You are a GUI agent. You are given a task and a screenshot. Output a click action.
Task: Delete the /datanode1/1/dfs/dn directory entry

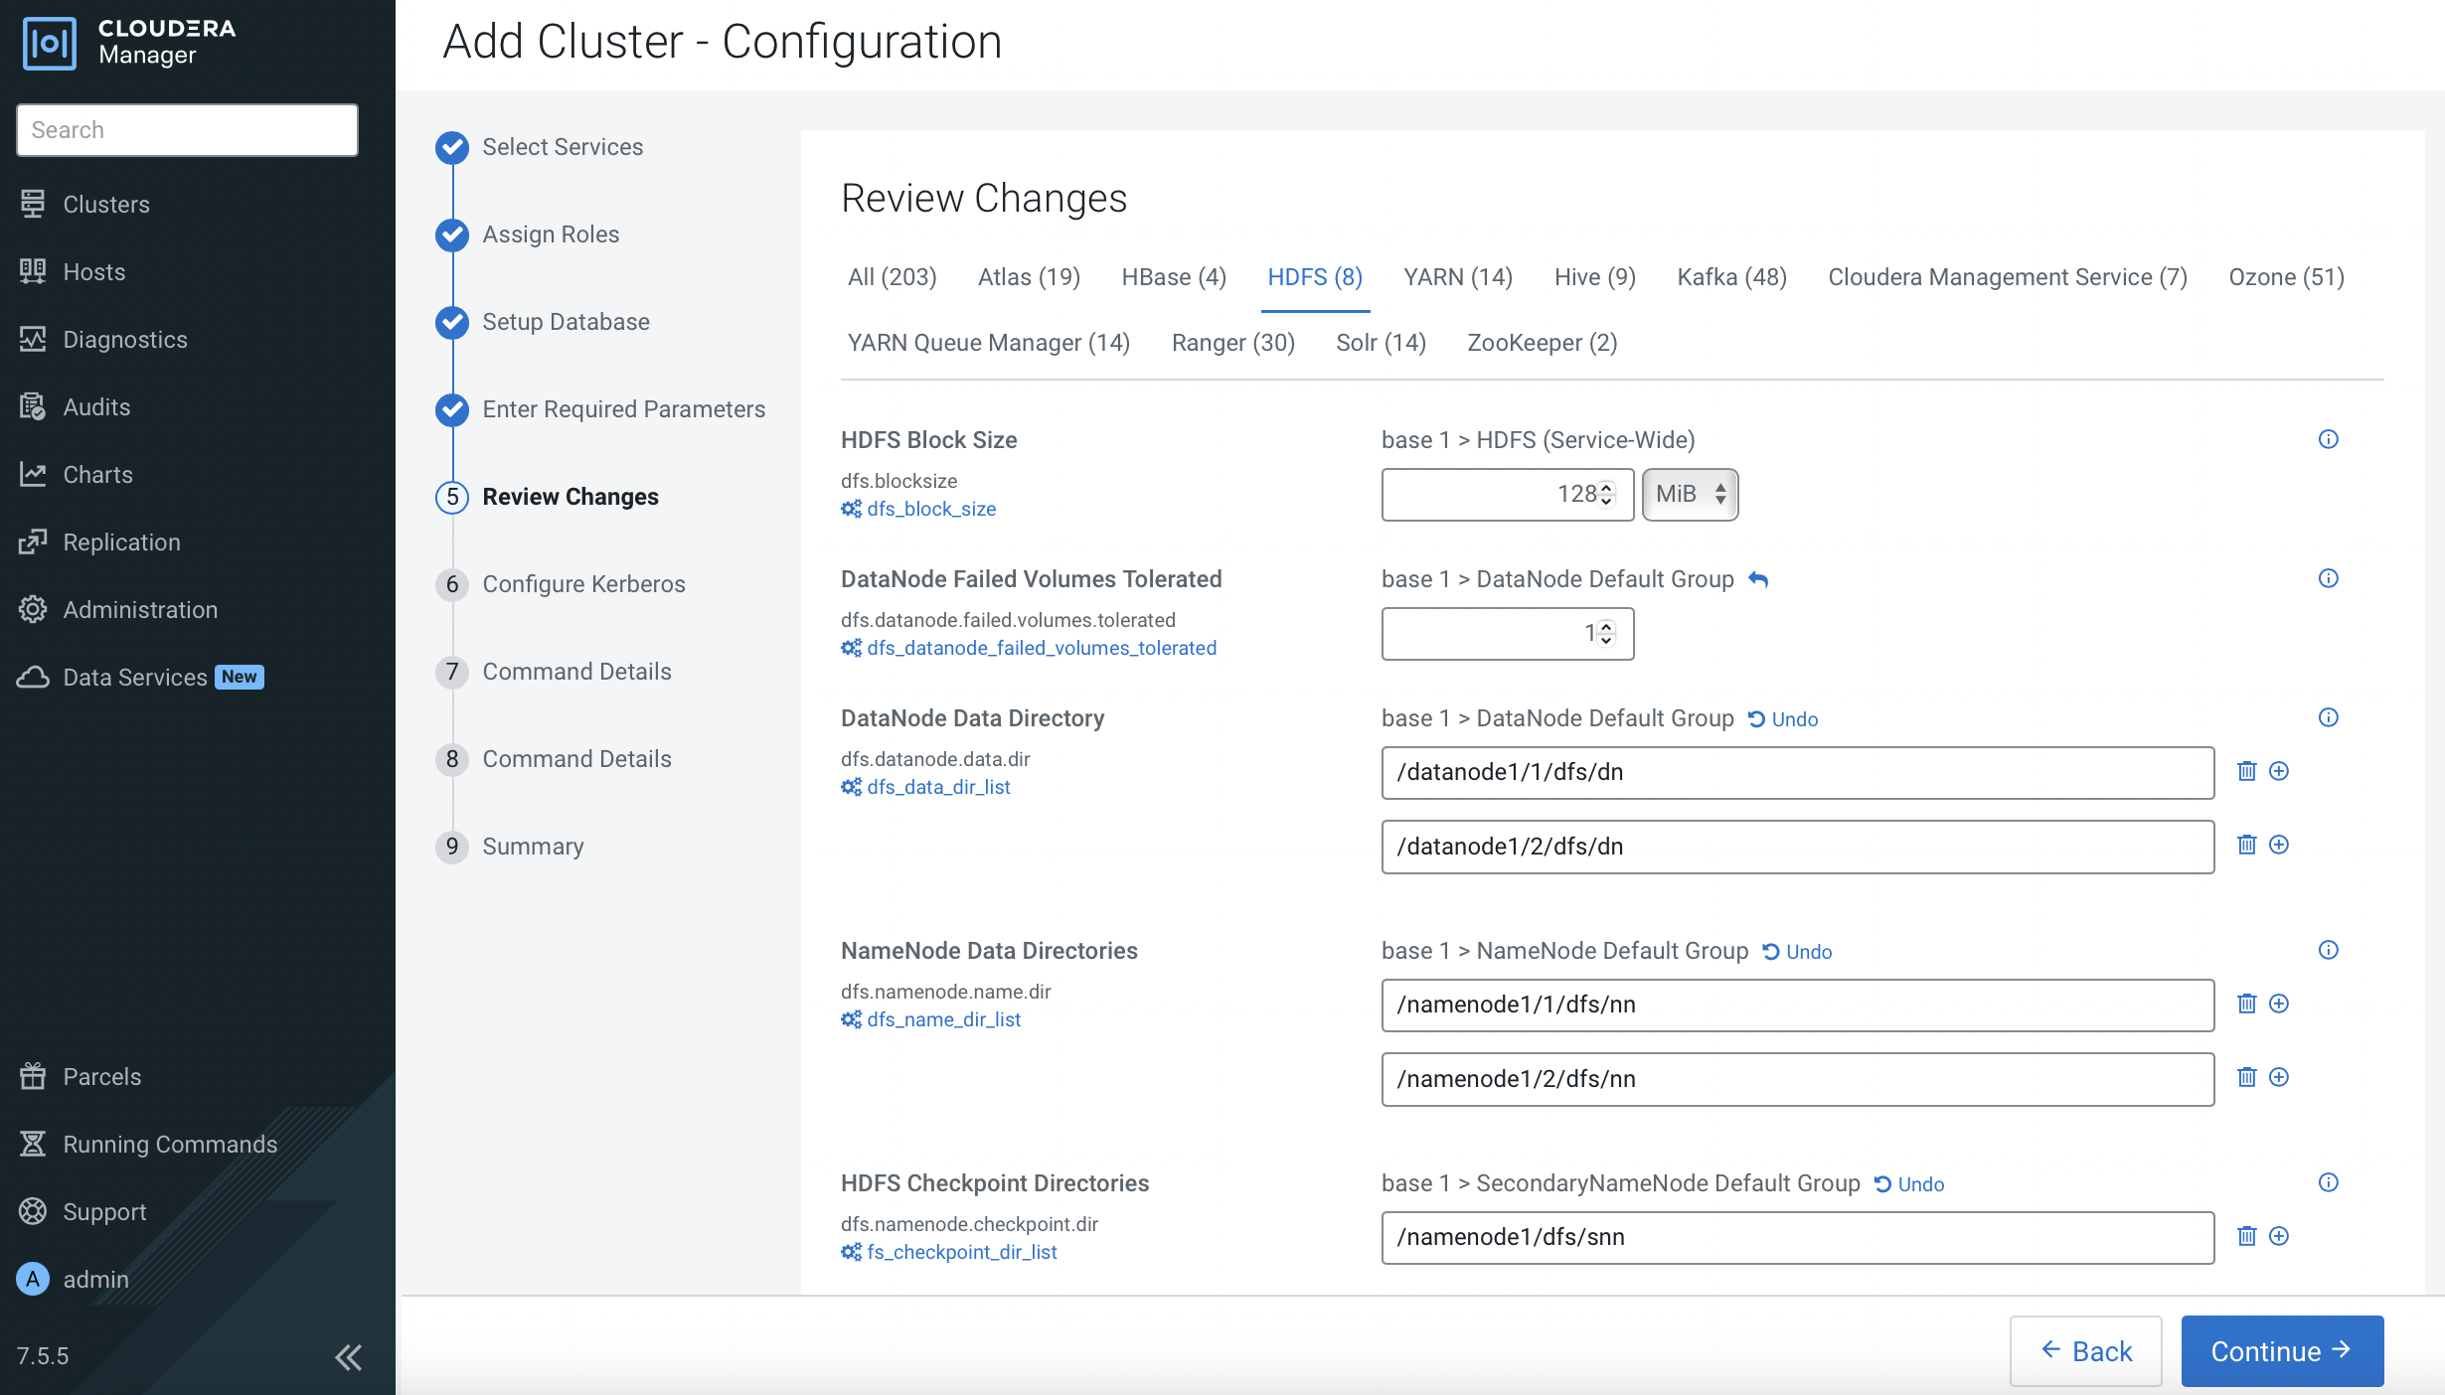(x=2246, y=771)
